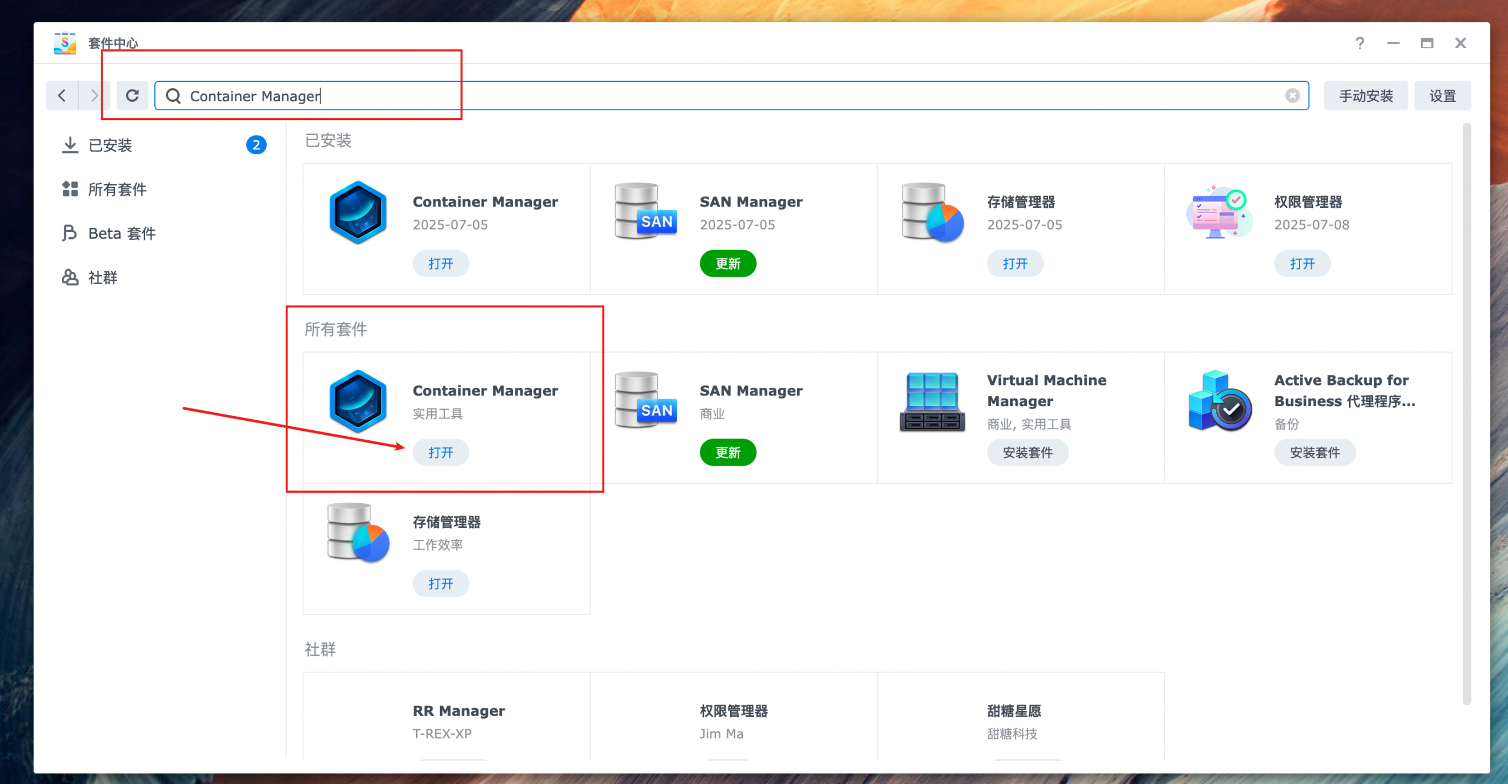This screenshot has width=1508, height=784.
Task: Click the 2025-07-08 date under 权限管理器
Action: pos(1312,225)
